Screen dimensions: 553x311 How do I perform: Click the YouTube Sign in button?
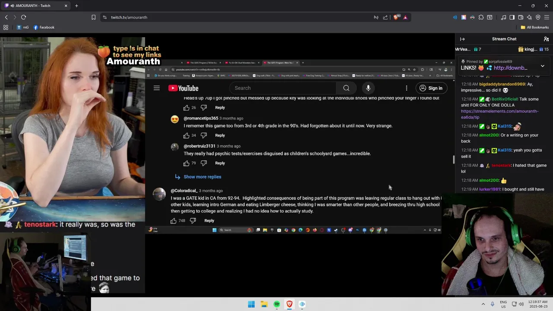tap(431, 88)
